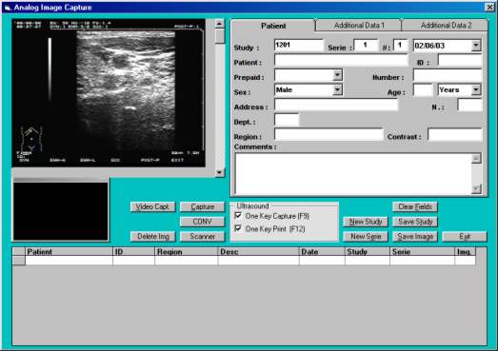498x351 pixels.
Task: Click the Clear Fields button
Action: 415,206
